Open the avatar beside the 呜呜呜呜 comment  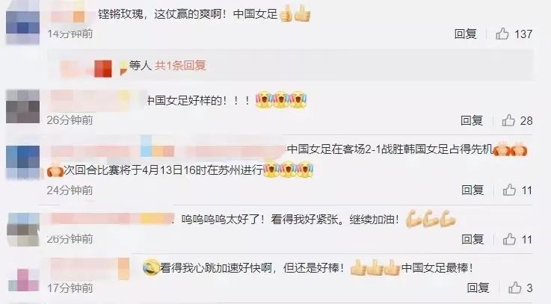[x=23, y=229]
